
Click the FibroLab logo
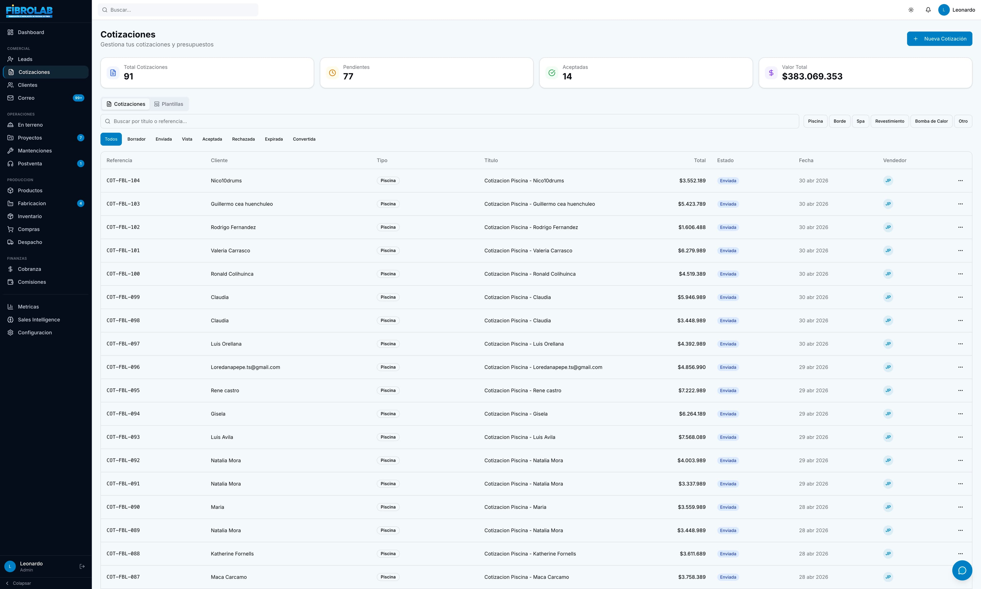tap(29, 11)
